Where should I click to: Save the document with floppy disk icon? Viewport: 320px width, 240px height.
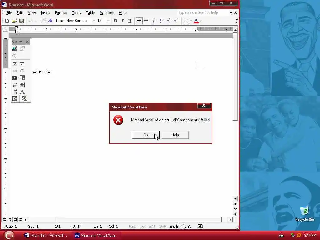(x=22, y=21)
